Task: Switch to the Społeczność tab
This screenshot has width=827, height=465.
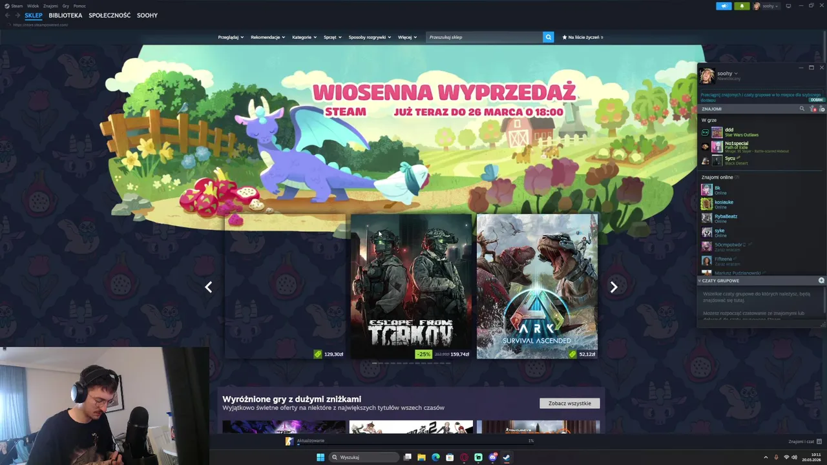Action: coord(109,15)
